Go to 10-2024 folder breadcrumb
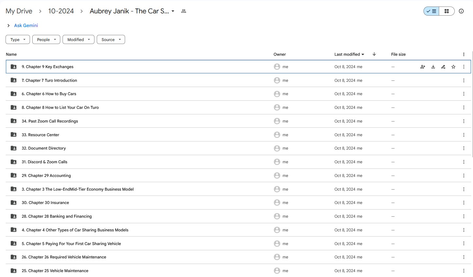The height and width of the screenshot is (277, 473). pyautogui.click(x=61, y=11)
